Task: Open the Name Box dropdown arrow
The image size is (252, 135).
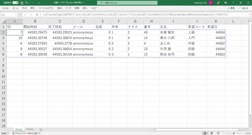Action: tap(16, 15)
